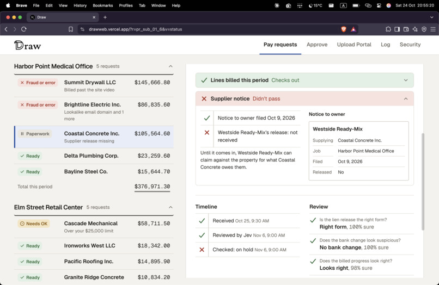Open the Brave VPN shield icon
Viewport: 439px width, 285px height.
(x=424, y=29)
